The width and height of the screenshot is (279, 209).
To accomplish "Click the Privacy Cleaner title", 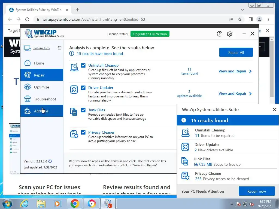I will 101,132.
